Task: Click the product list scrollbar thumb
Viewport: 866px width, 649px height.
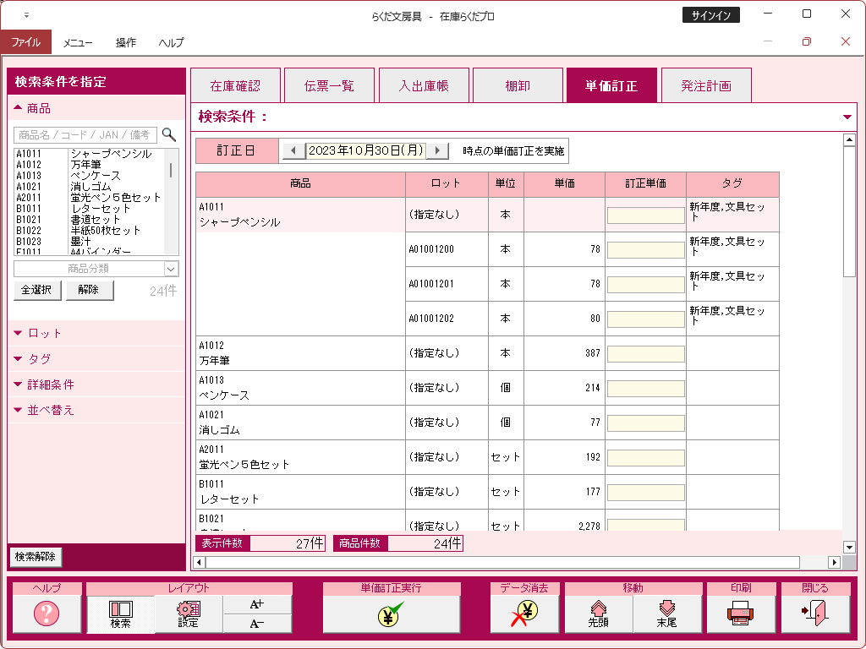Action: click(x=171, y=170)
